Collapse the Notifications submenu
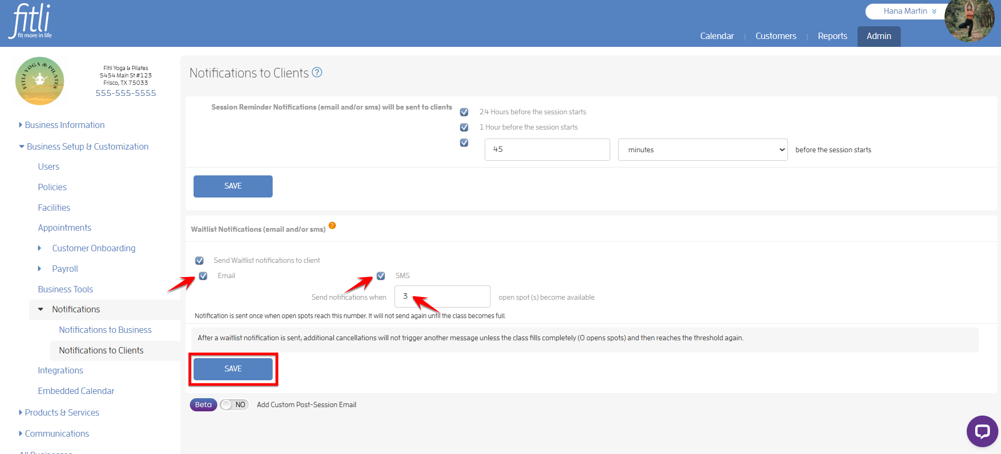This screenshot has width=1001, height=454. click(x=69, y=309)
